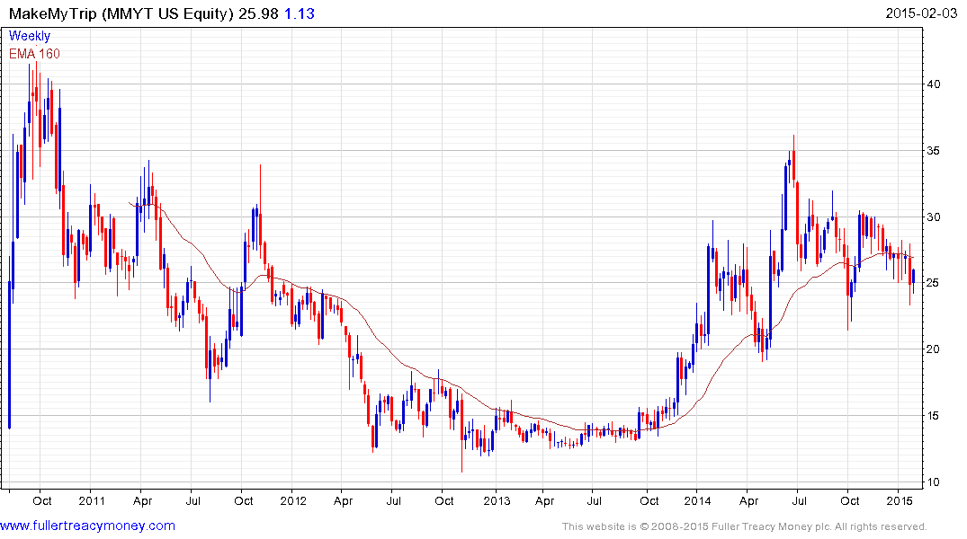Image resolution: width=967 pixels, height=539 pixels.
Task: Select the 25.98 last price value
Action: tap(258, 13)
